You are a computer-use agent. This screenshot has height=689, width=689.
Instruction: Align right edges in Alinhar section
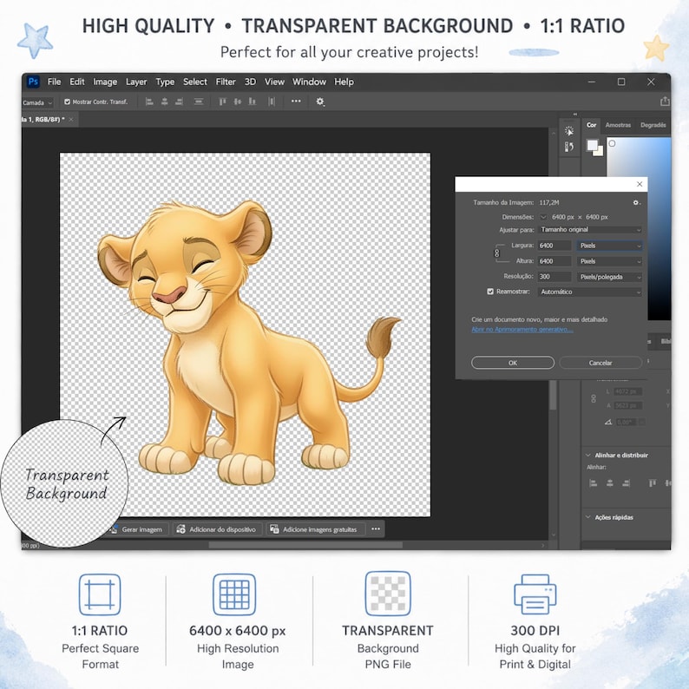[x=626, y=483]
